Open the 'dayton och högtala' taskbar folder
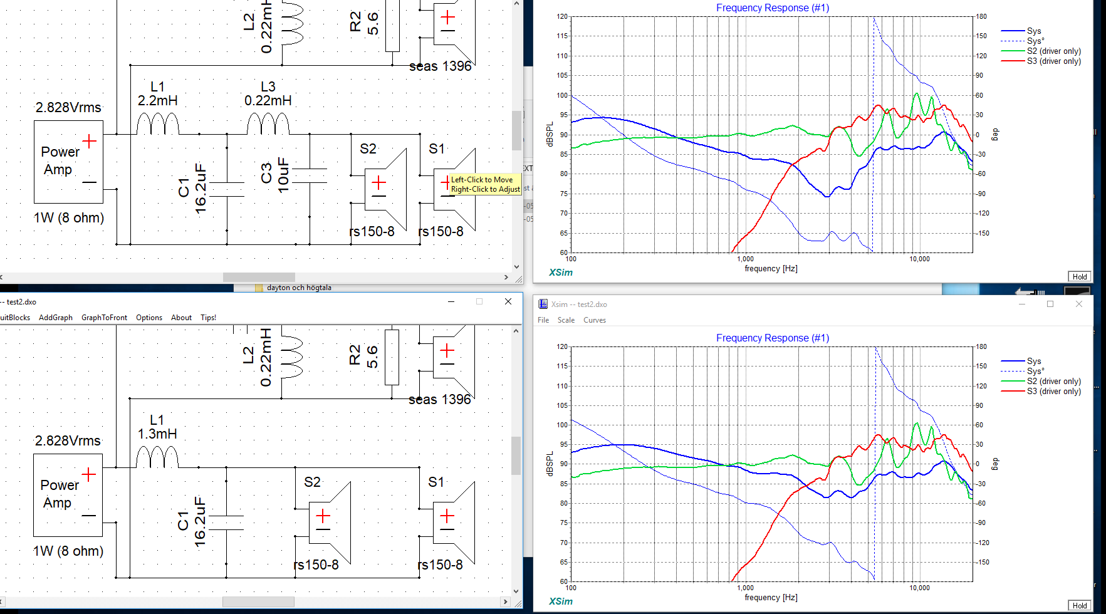Image resolution: width=1106 pixels, height=614 pixels. pyautogui.click(x=298, y=288)
